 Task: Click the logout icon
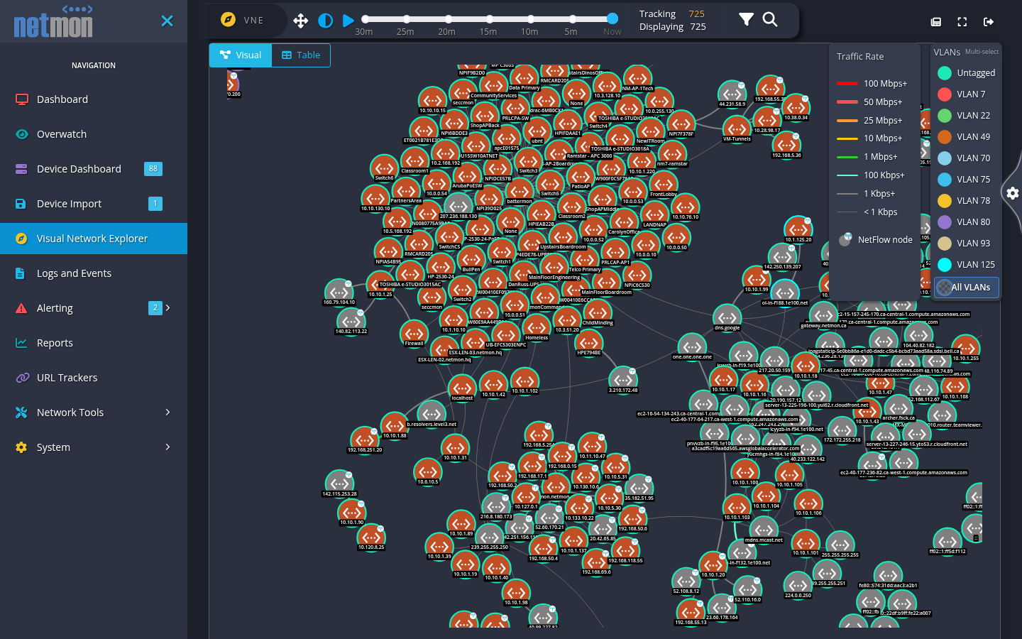(x=989, y=22)
